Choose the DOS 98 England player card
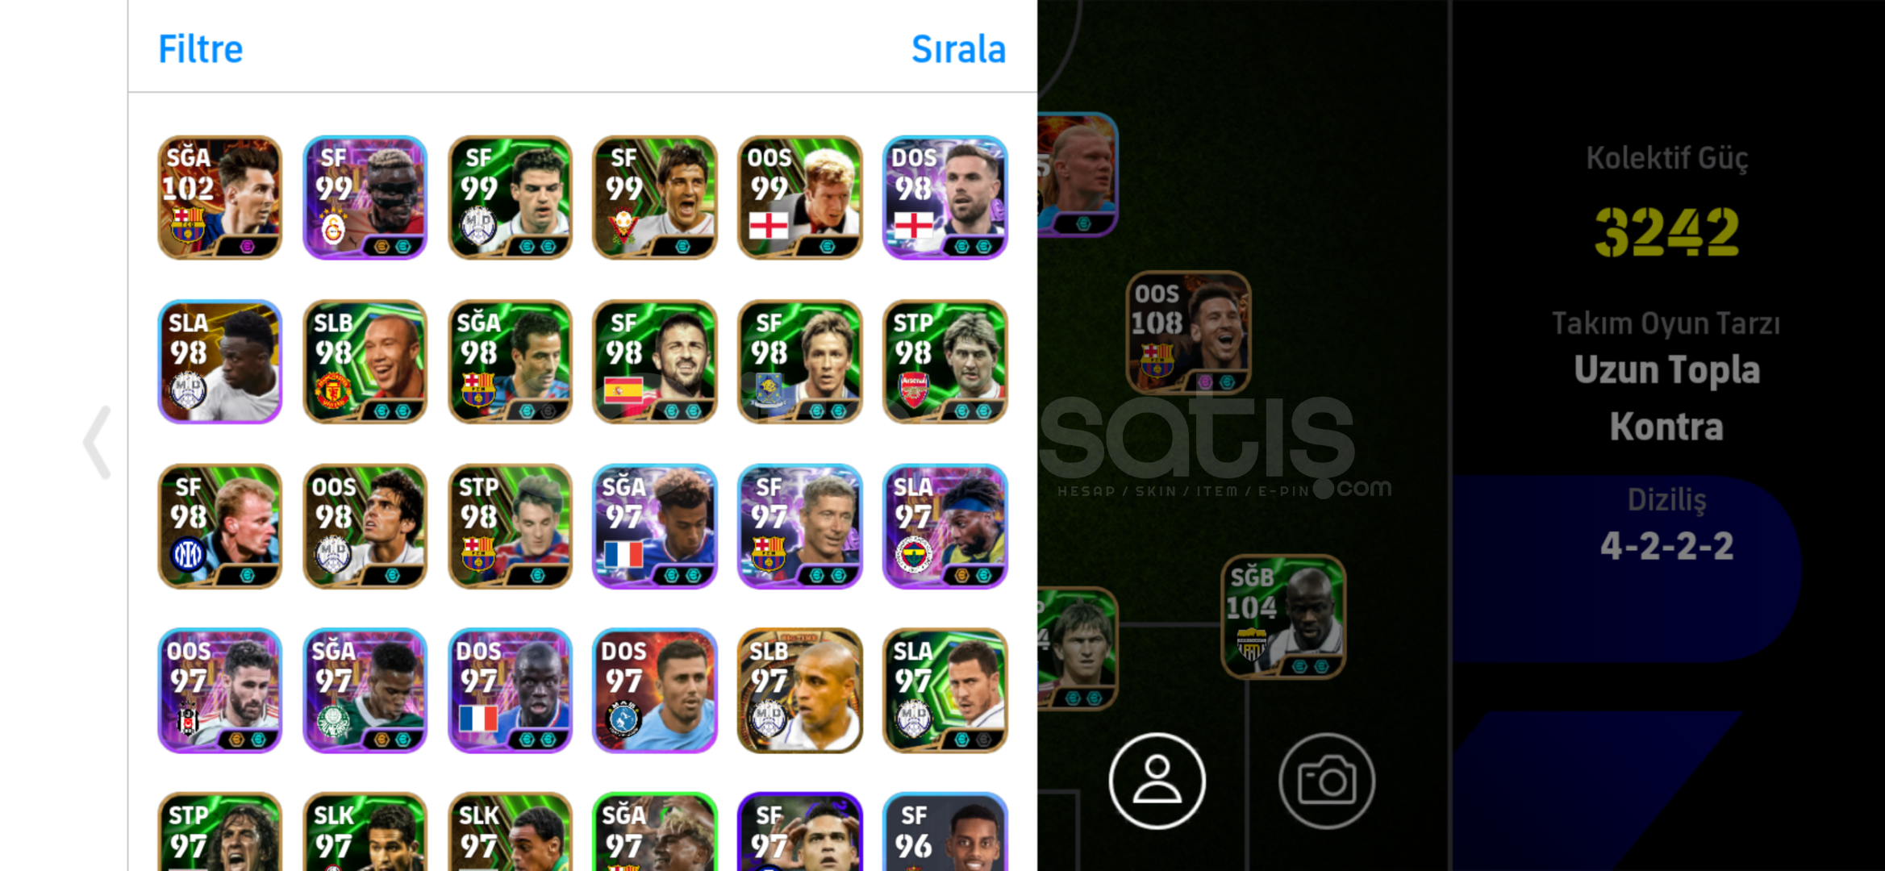Image resolution: width=1885 pixels, height=871 pixels. click(x=945, y=198)
